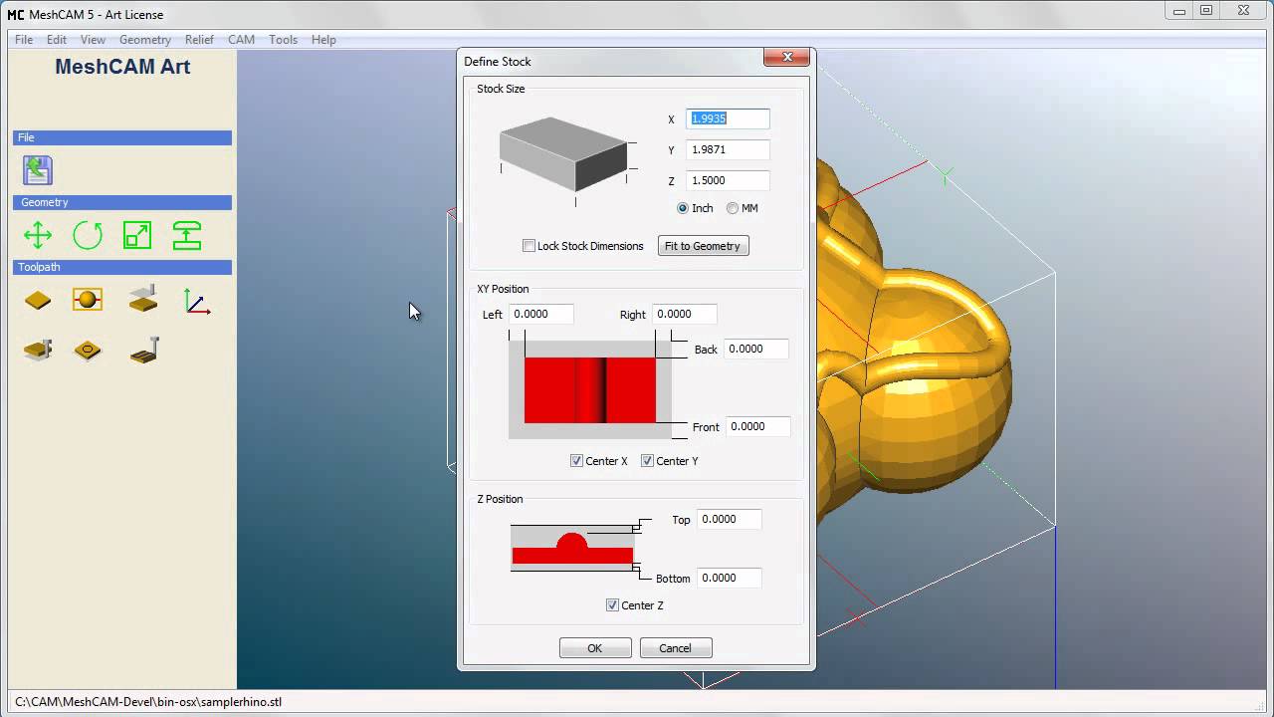Click the Set Max Depth cutter-over-block icon

[143, 299]
